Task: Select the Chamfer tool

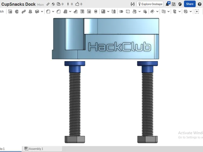Action: (x=58, y=11)
